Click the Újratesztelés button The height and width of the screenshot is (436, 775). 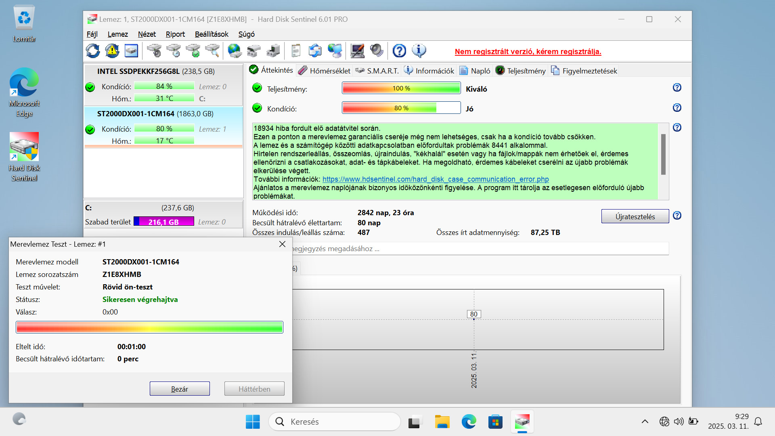pos(635,216)
